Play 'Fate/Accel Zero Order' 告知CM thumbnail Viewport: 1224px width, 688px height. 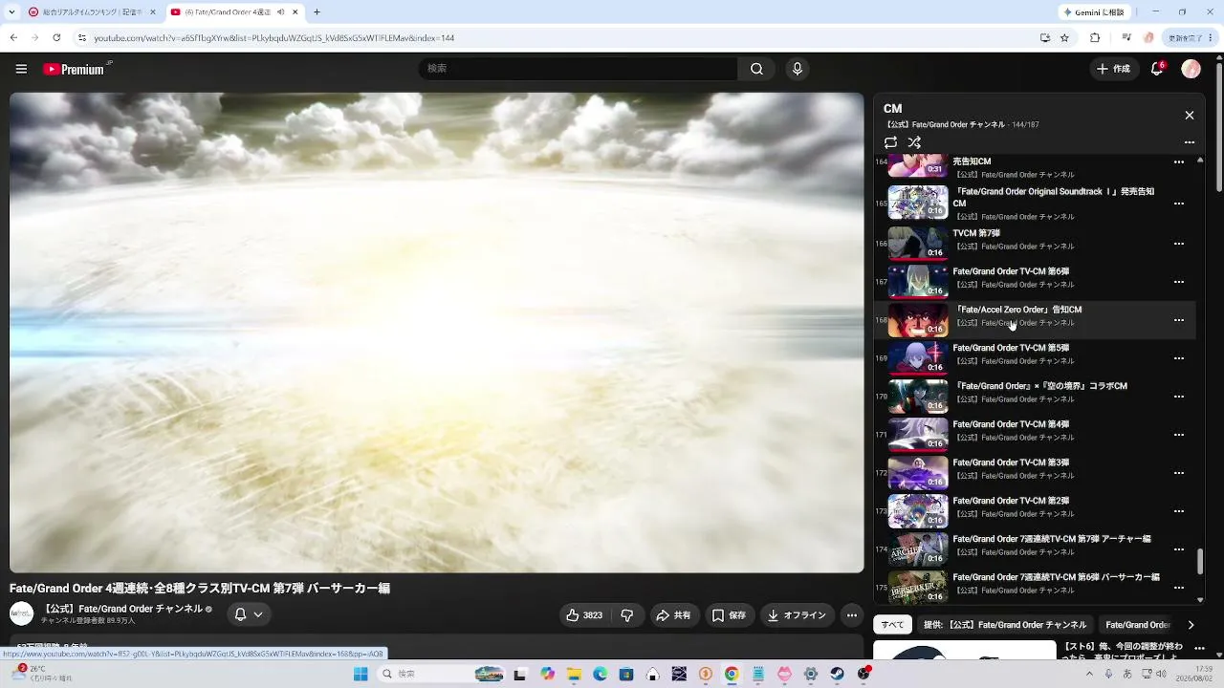coord(918,320)
